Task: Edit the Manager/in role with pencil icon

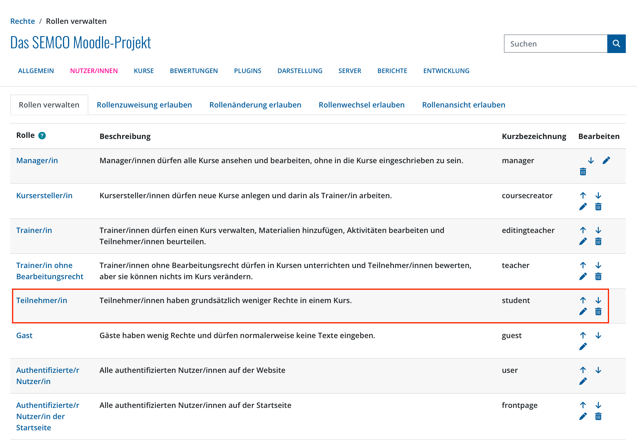Action: 606,161
